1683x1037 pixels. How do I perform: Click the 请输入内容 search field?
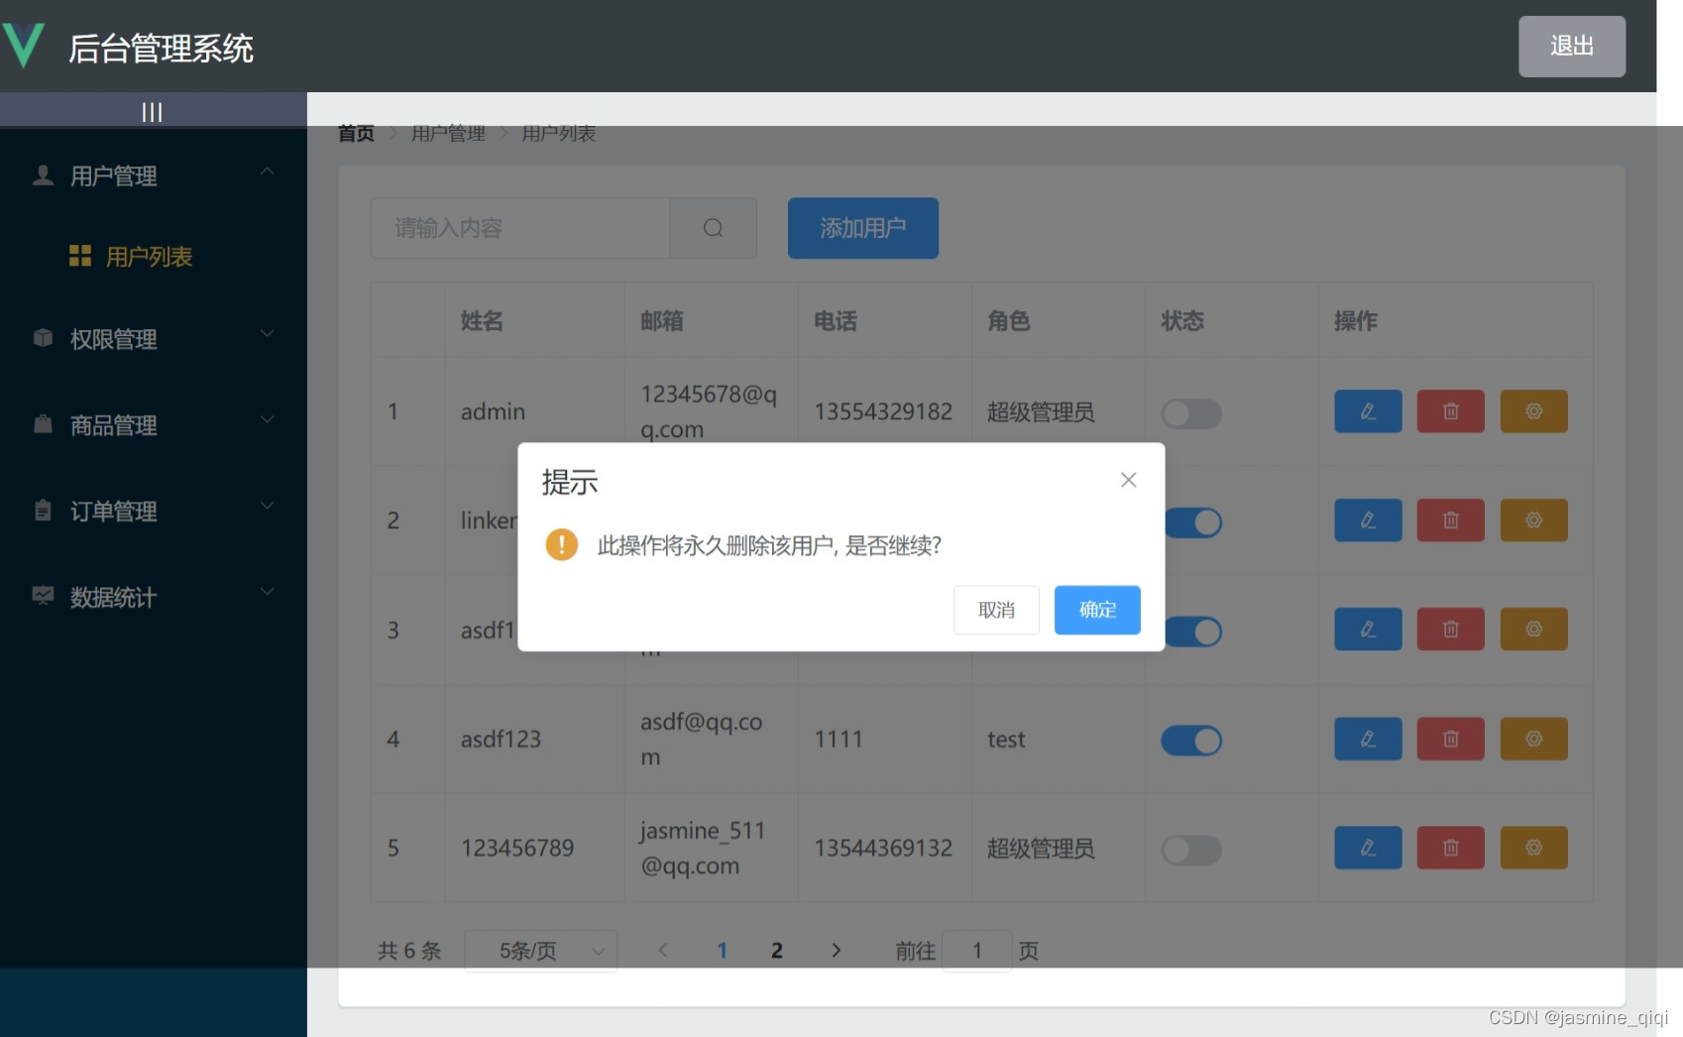click(520, 228)
